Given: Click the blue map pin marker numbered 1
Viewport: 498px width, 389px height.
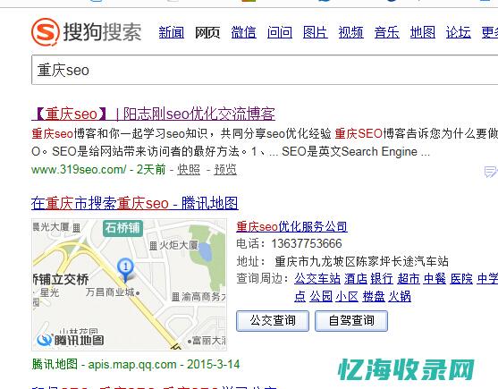Looking at the screenshot, I should [x=126, y=269].
